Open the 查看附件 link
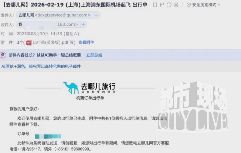The image size is (241, 153). point(86,42)
